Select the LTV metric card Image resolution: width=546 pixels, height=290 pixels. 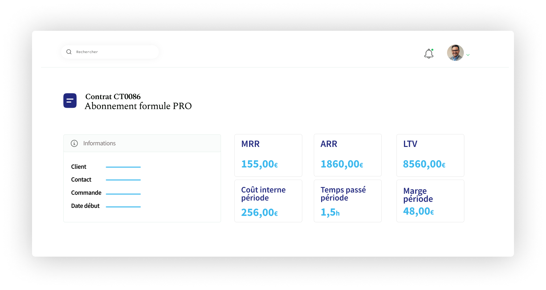point(430,155)
